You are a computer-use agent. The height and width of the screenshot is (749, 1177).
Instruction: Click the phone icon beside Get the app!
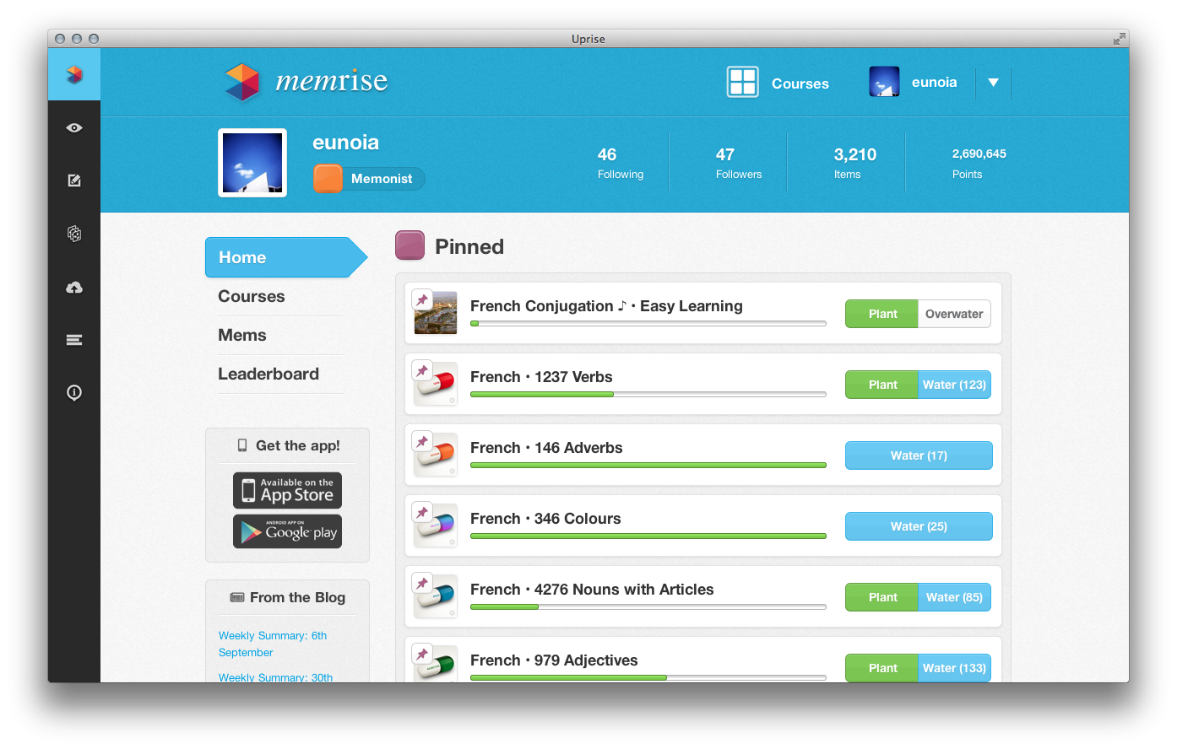242,445
